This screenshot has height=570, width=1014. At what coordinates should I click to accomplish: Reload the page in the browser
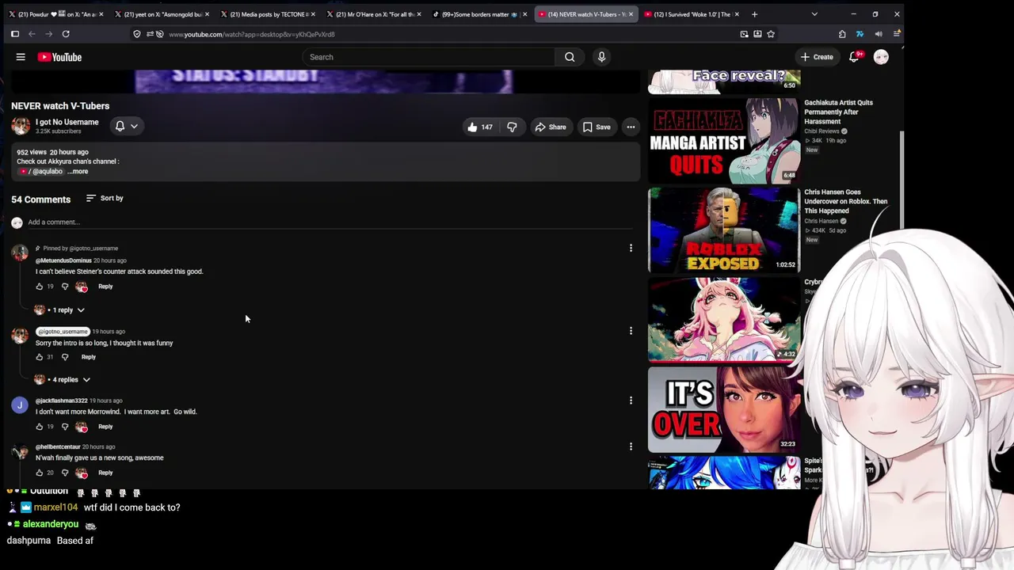tap(66, 34)
